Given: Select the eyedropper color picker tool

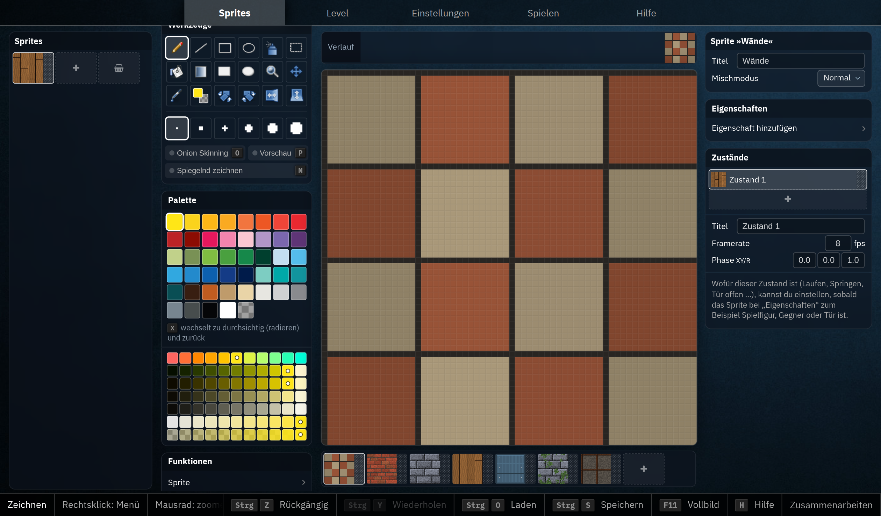Looking at the screenshot, I should tap(177, 95).
